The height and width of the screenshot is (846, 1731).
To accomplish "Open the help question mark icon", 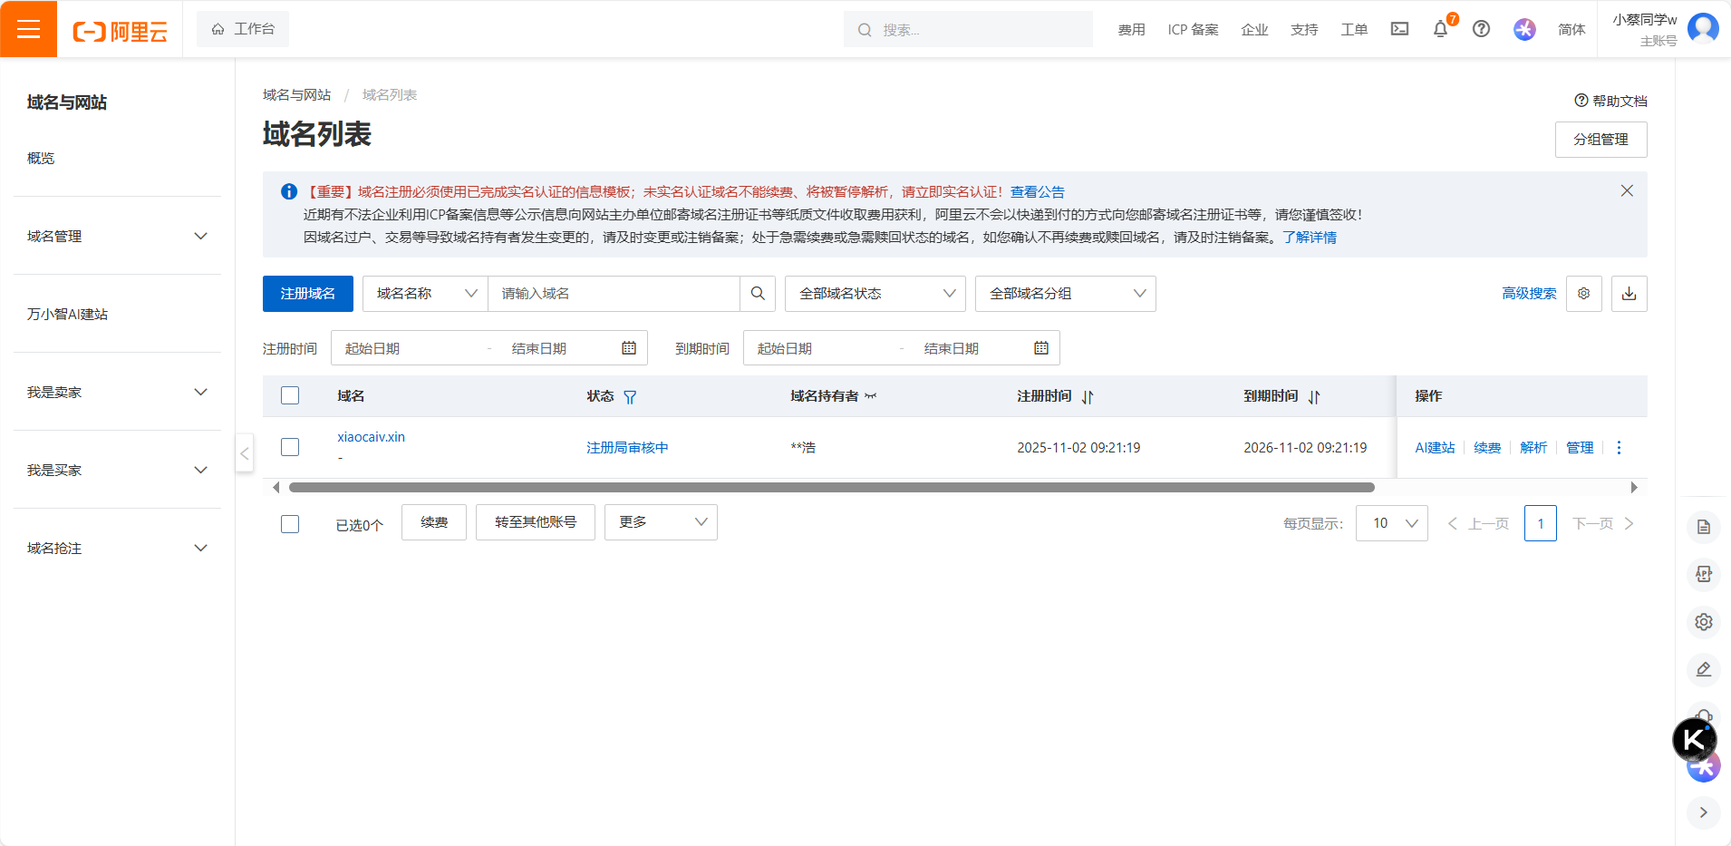I will click(1481, 29).
